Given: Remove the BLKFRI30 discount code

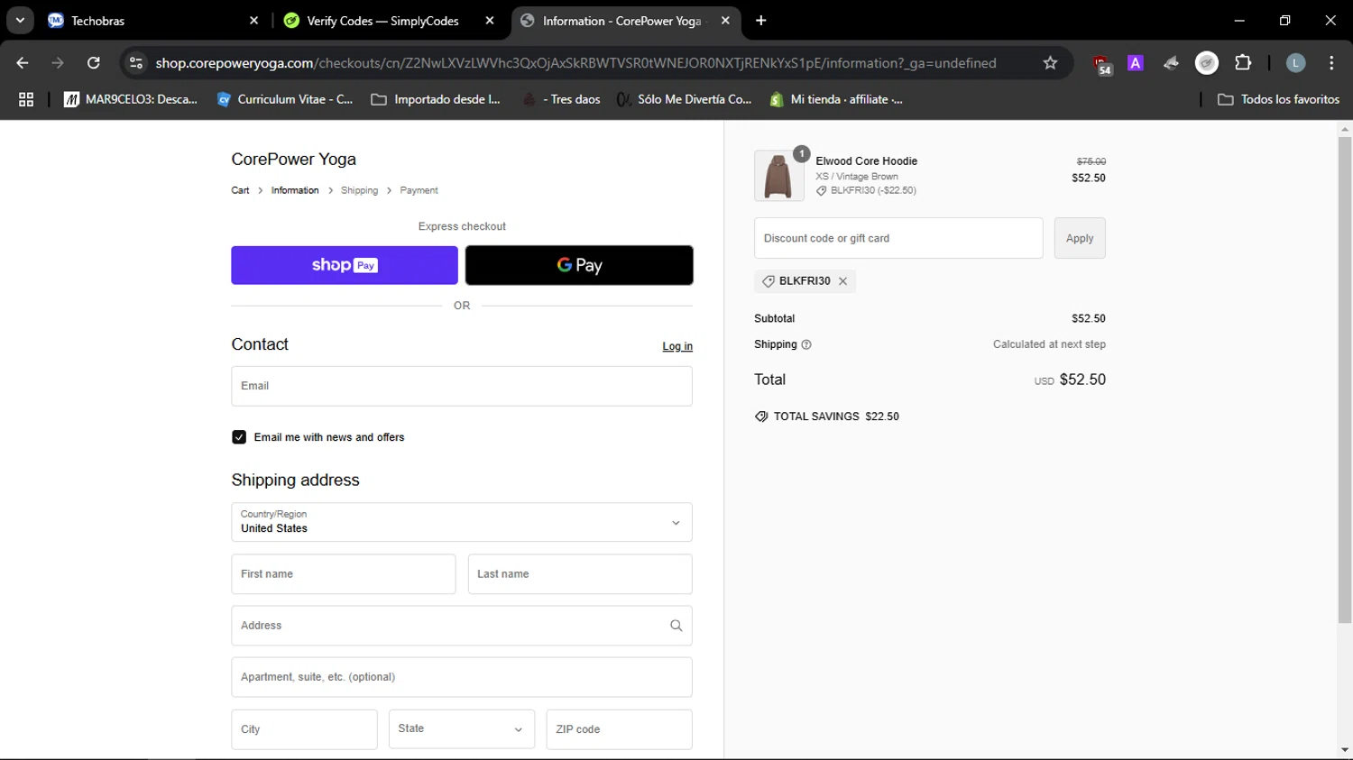Looking at the screenshot, I should (842, 281).
